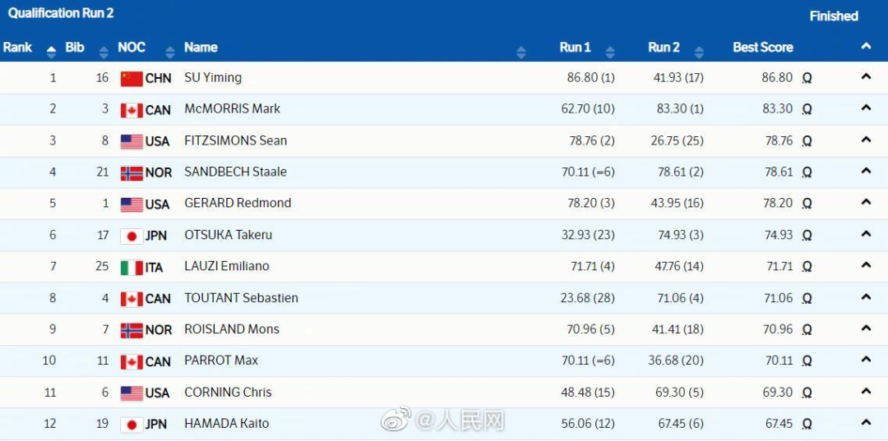Sort by Name column arrows
Screen dimensions: 888x441
521,52
